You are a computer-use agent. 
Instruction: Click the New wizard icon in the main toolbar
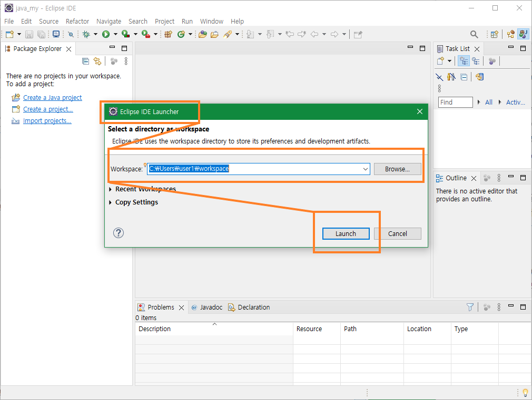[x=9, y=34]
